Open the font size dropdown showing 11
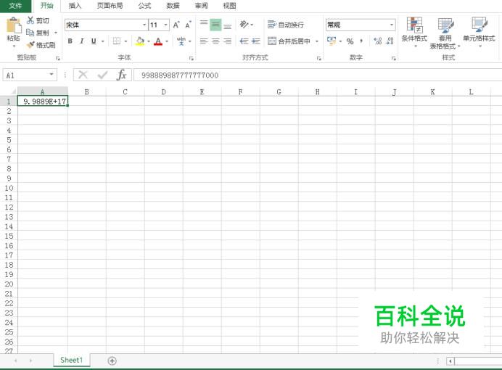The width and height of the screenshot is (502, 370). 166,25
